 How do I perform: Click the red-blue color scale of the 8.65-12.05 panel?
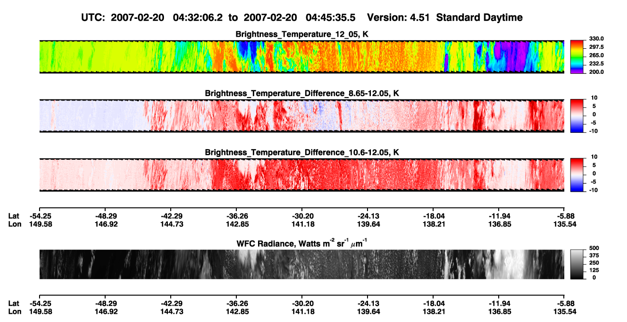click(576, 116)
